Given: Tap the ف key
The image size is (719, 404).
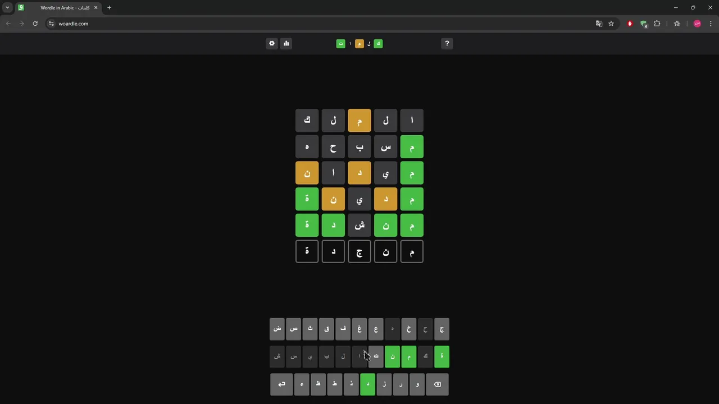Looking at the screenshot, I should (x=343, y=329).
